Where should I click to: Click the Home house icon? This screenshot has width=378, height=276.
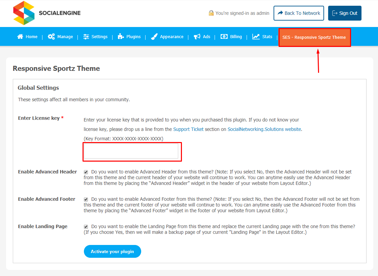pos(20,36)
